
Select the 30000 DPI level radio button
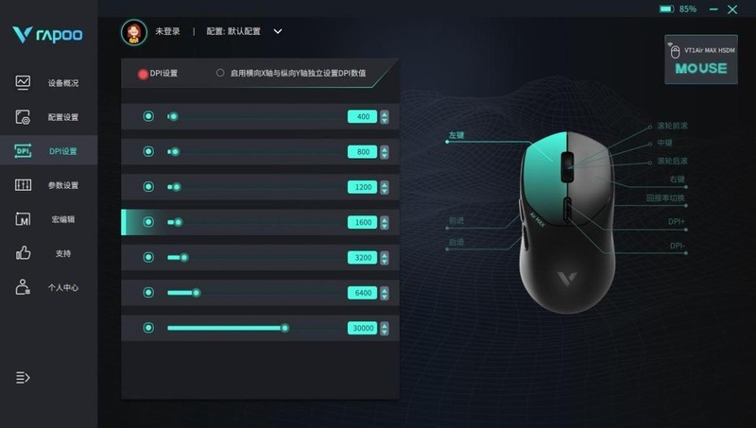tap(148, 328)
